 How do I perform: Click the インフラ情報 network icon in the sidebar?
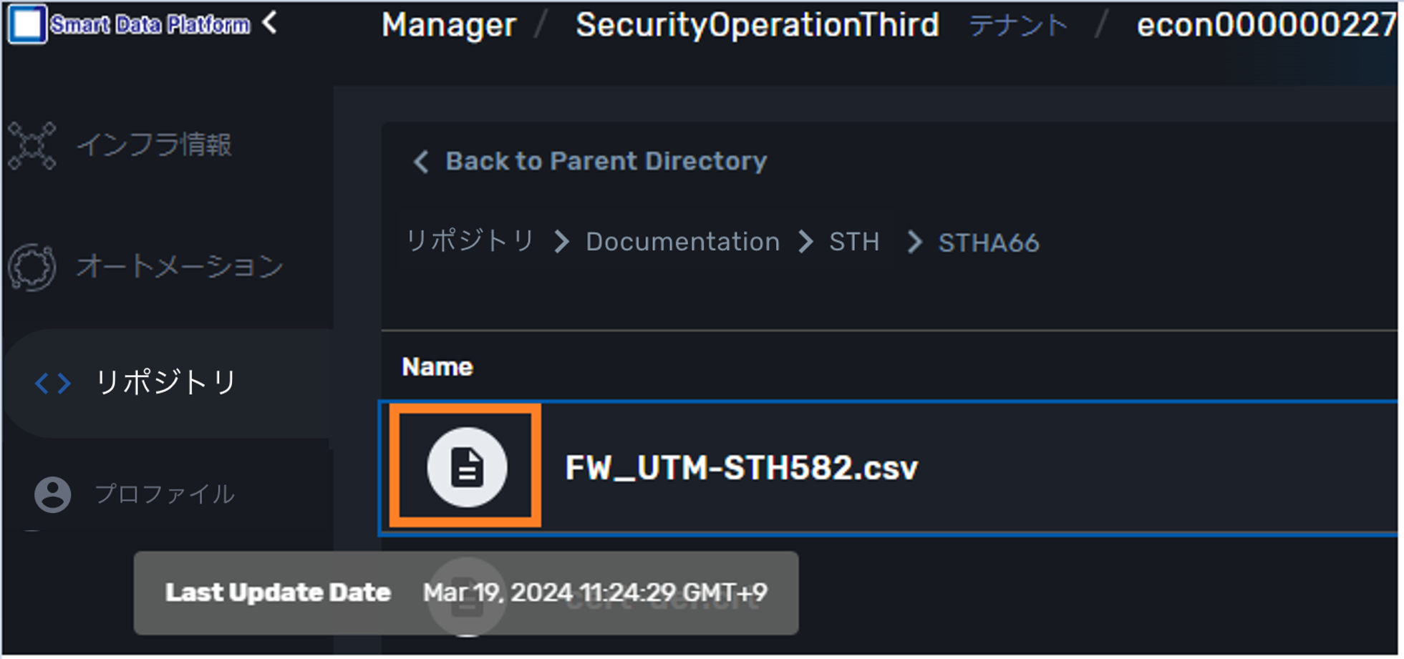[32, 146]
